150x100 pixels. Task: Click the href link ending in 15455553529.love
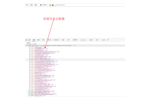[39, 67]
